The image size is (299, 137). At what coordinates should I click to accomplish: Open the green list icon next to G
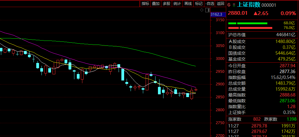click(234, 5)
